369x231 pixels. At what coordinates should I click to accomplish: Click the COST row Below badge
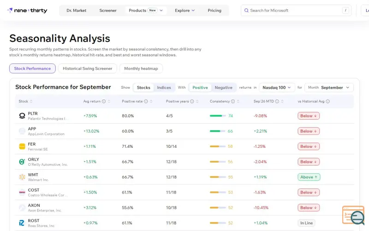click(309, 192)
